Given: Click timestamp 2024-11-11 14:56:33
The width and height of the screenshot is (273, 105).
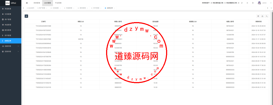Looking at the screenshot, I should coord(259,39).
